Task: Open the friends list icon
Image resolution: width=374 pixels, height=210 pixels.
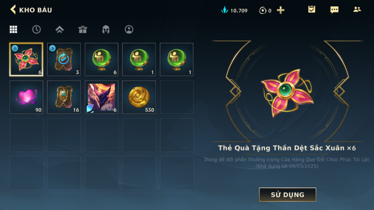Action: click(x=357, y=10)
